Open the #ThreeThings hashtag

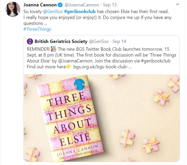pos(37,29)
